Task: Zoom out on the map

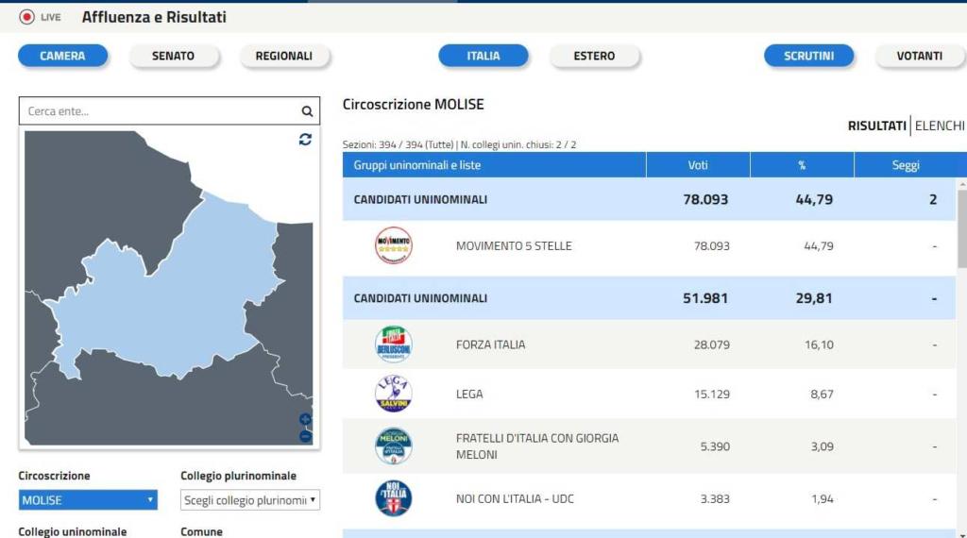Action: 305,436
